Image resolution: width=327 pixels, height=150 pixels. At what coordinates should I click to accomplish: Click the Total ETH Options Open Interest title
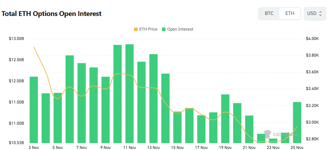pyautogui.click(x=52, y=14)
